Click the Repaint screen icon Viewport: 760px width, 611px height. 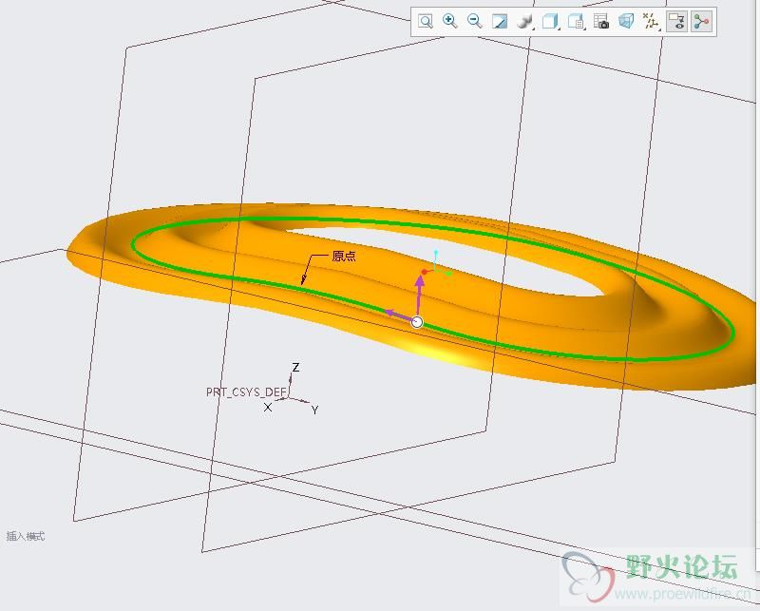click(x=500, y=21)
